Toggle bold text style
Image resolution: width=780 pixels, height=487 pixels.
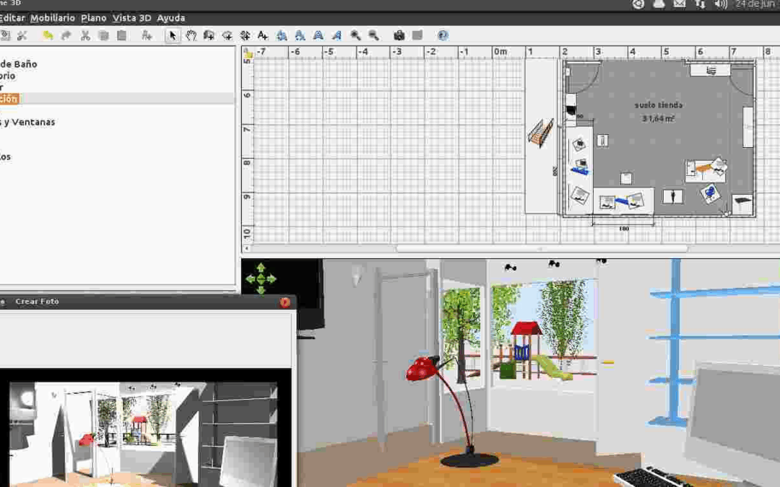[x=318, y=35]
